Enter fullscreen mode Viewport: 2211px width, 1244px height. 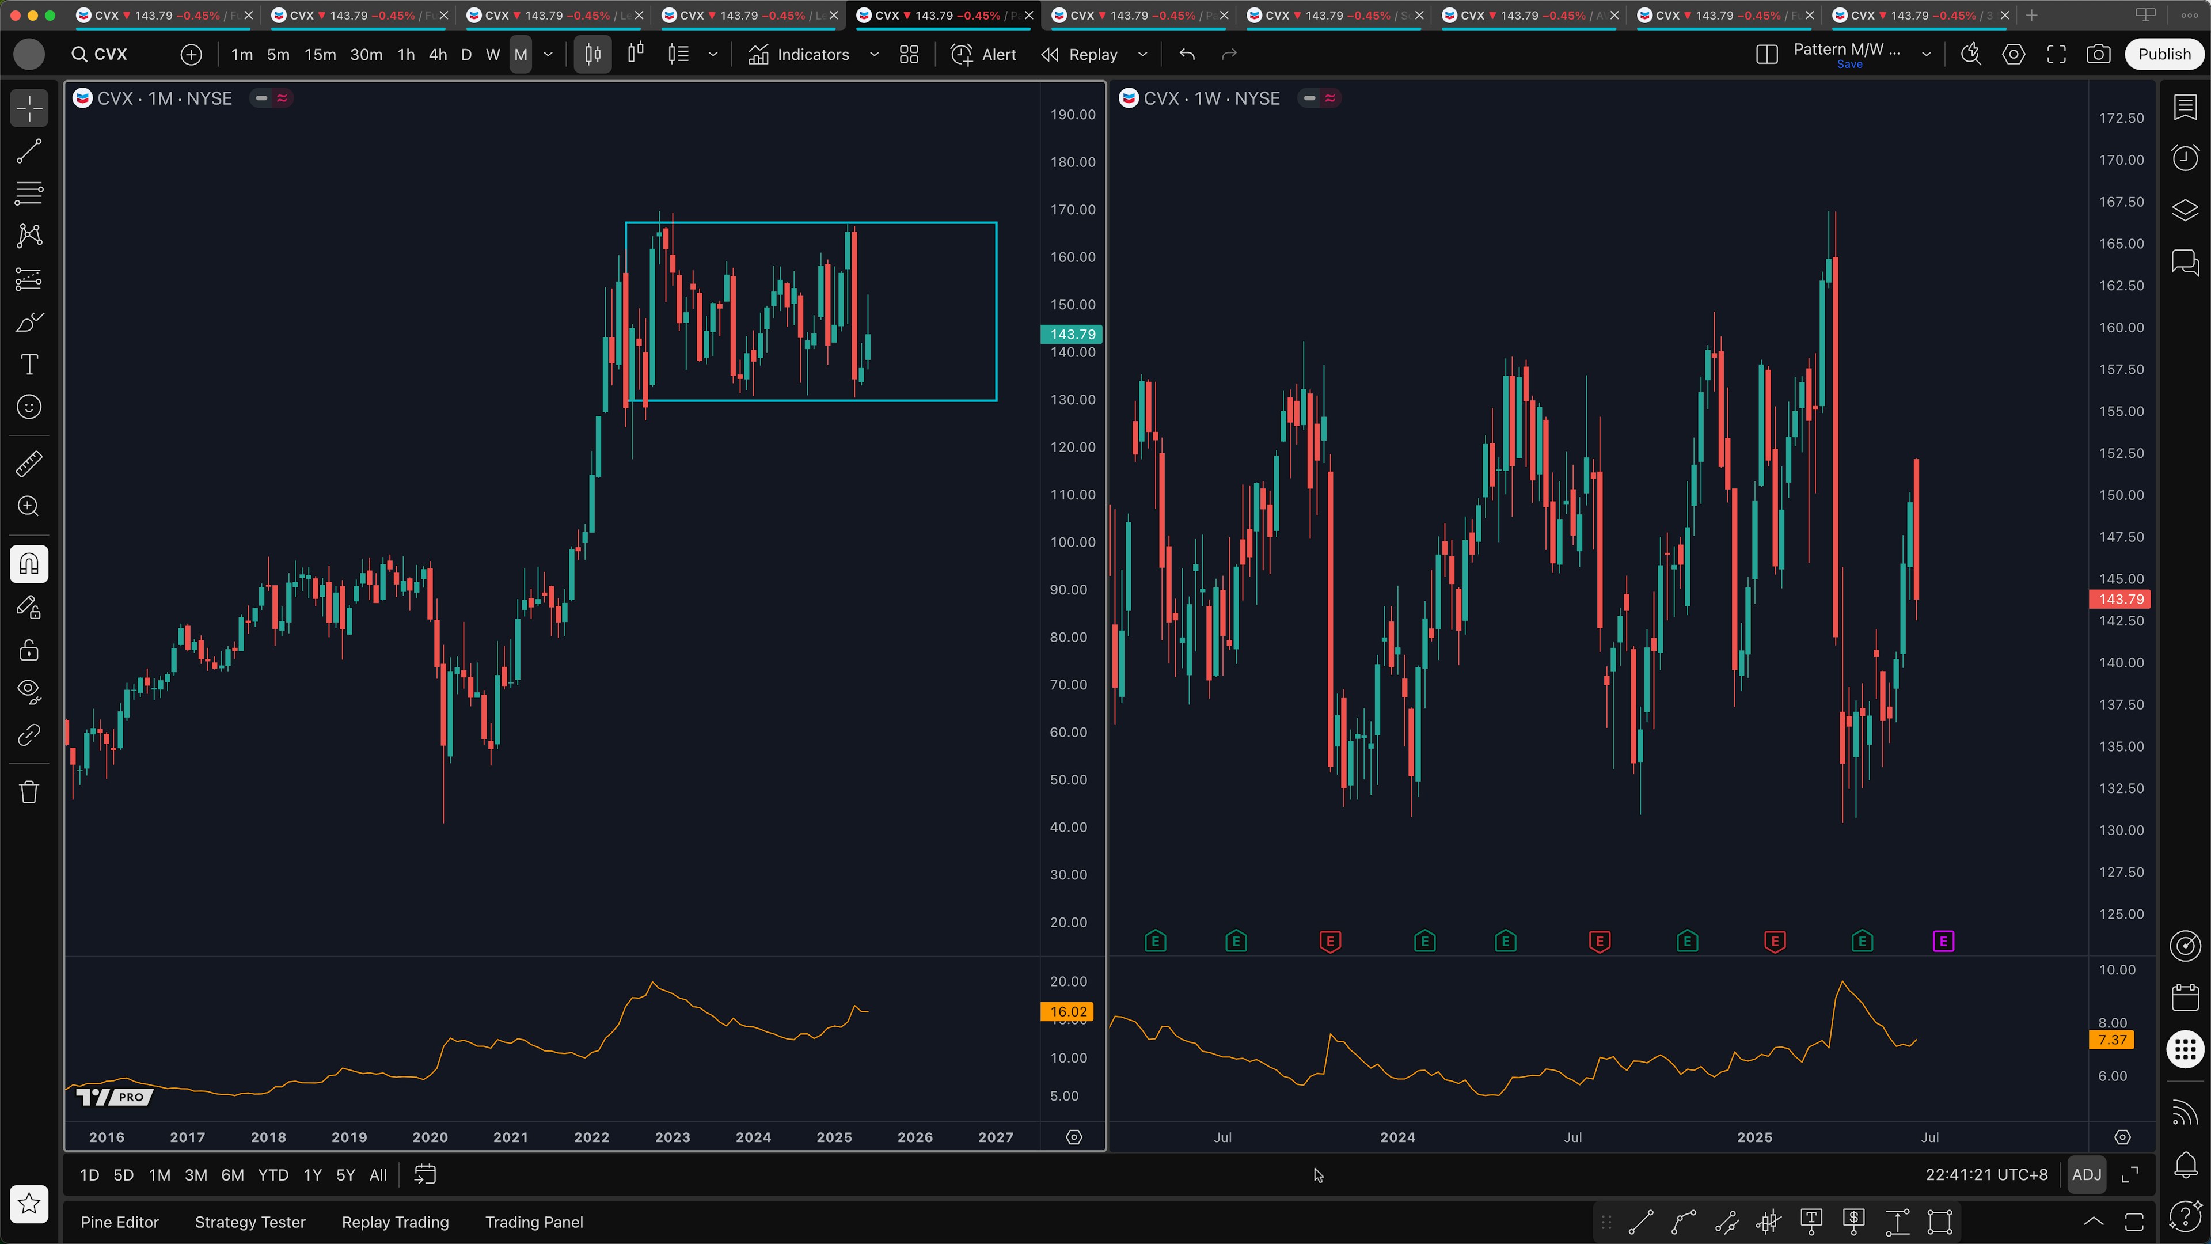[x=2057, y=54]
